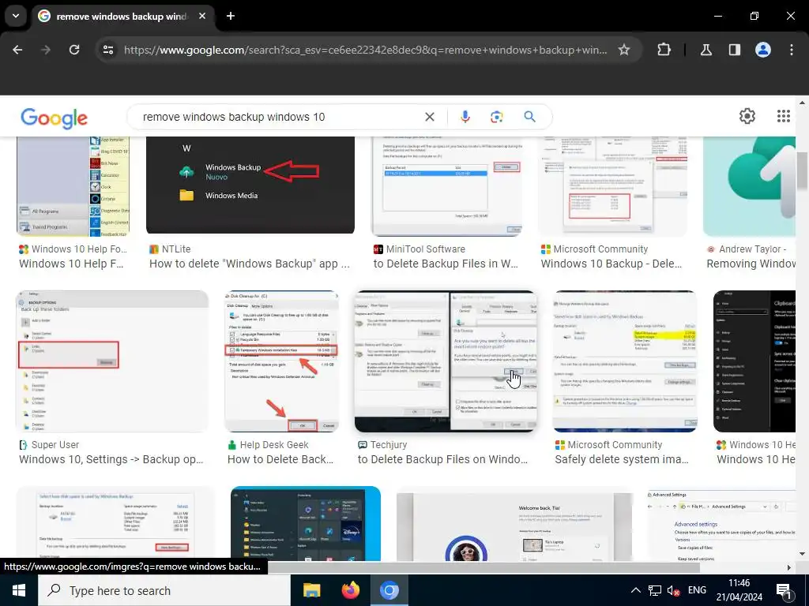The height and width of the screenshot is (606, 809).
Task: Go back to the previous page
Action: click(17, 50)
